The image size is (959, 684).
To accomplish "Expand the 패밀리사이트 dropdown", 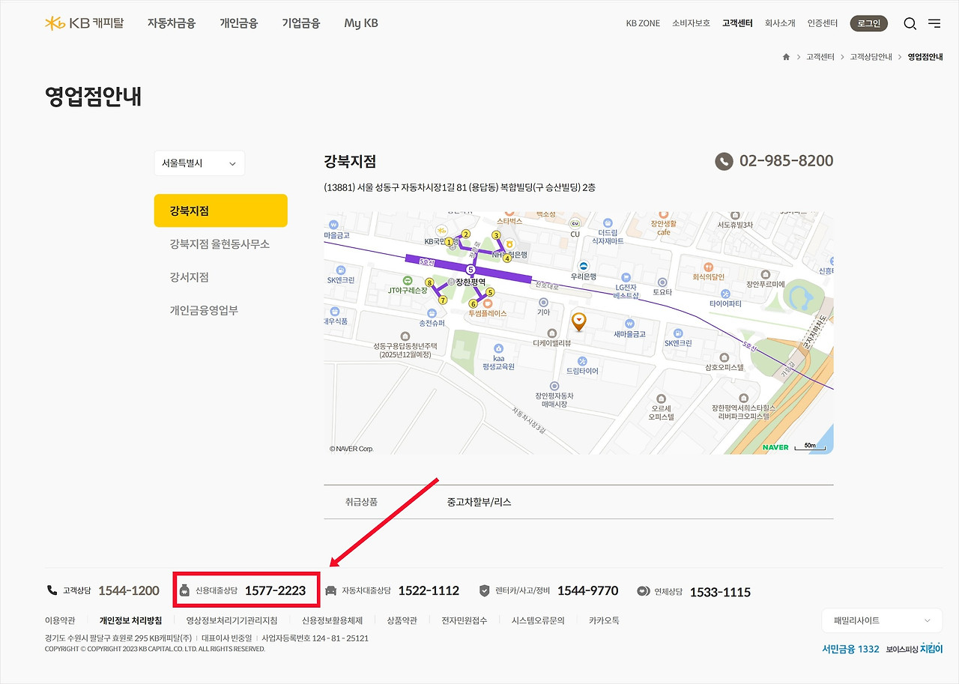I will click(882, 620).
